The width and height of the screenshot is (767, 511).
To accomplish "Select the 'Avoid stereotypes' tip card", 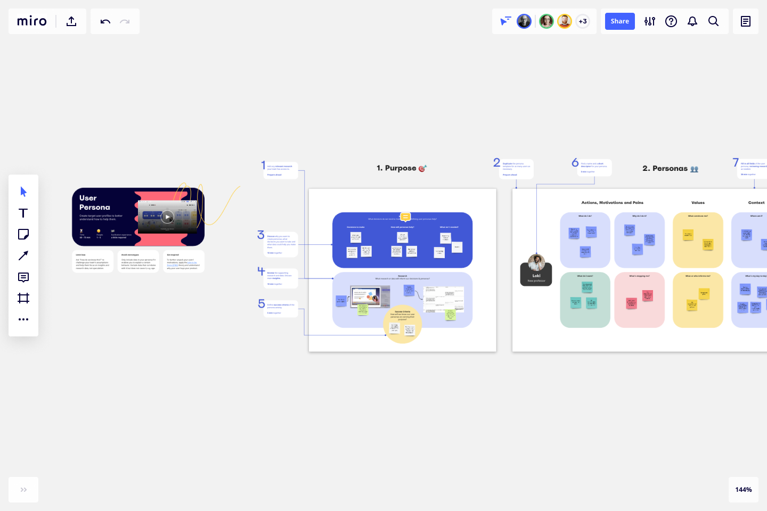I will 138,261.
